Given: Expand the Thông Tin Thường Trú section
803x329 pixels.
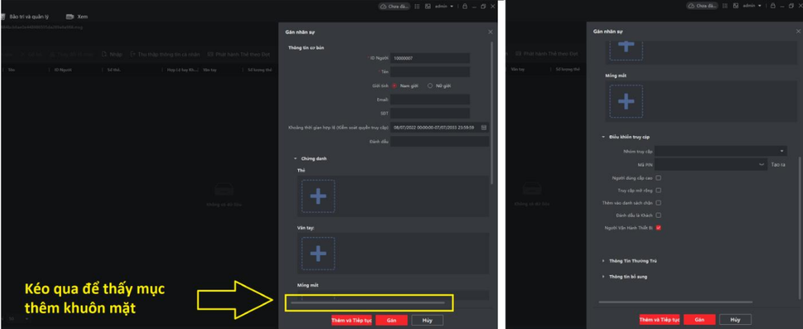Looking at the screenshot, I should point(603,261).
